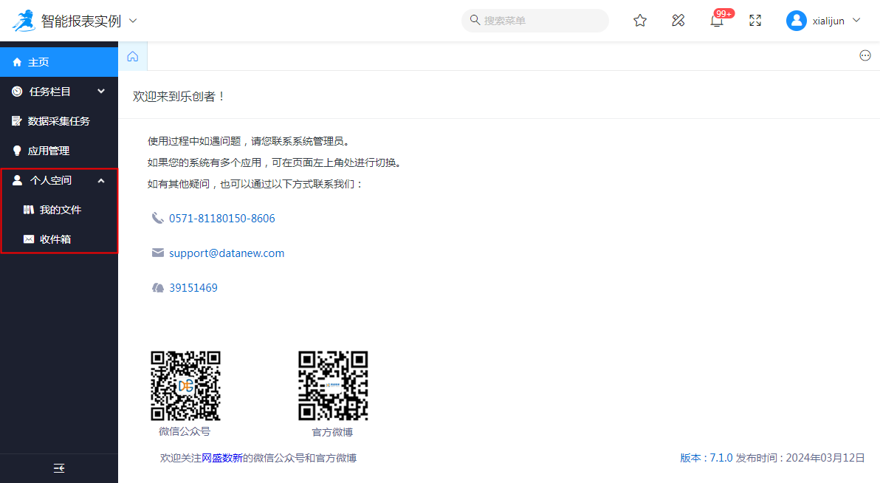Open 数据采集任务 menu item
The height and width of the screenshot is (483, 880).
point(59,121)
